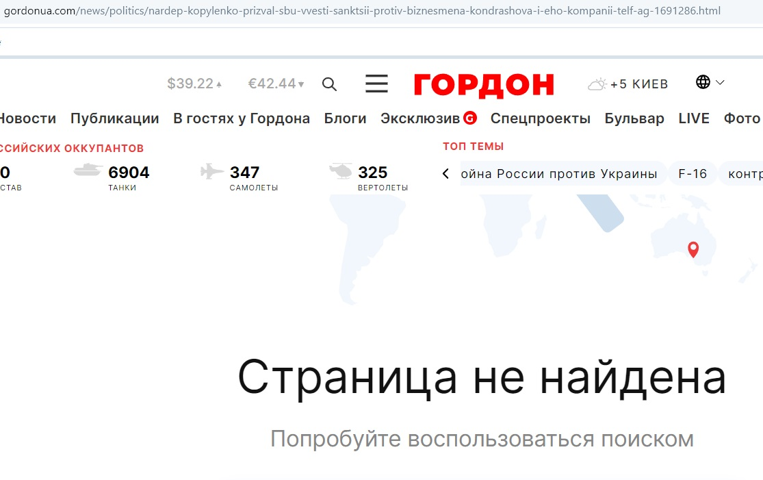Open the search magnifier icon
The width and height of the screenshot is (763, 480).
pos(329,84)
